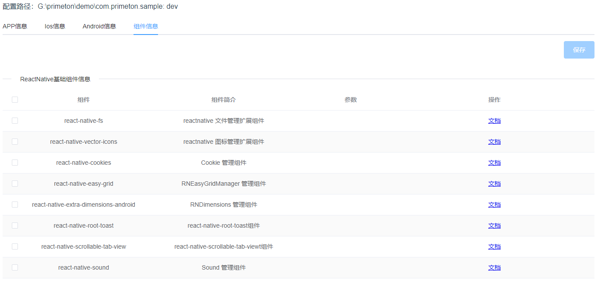Check the react-native-scrollable-tab-view checkbox
The width and height of the screenshot is (598, 281).
pyautogui.click(x=15, y=246)
